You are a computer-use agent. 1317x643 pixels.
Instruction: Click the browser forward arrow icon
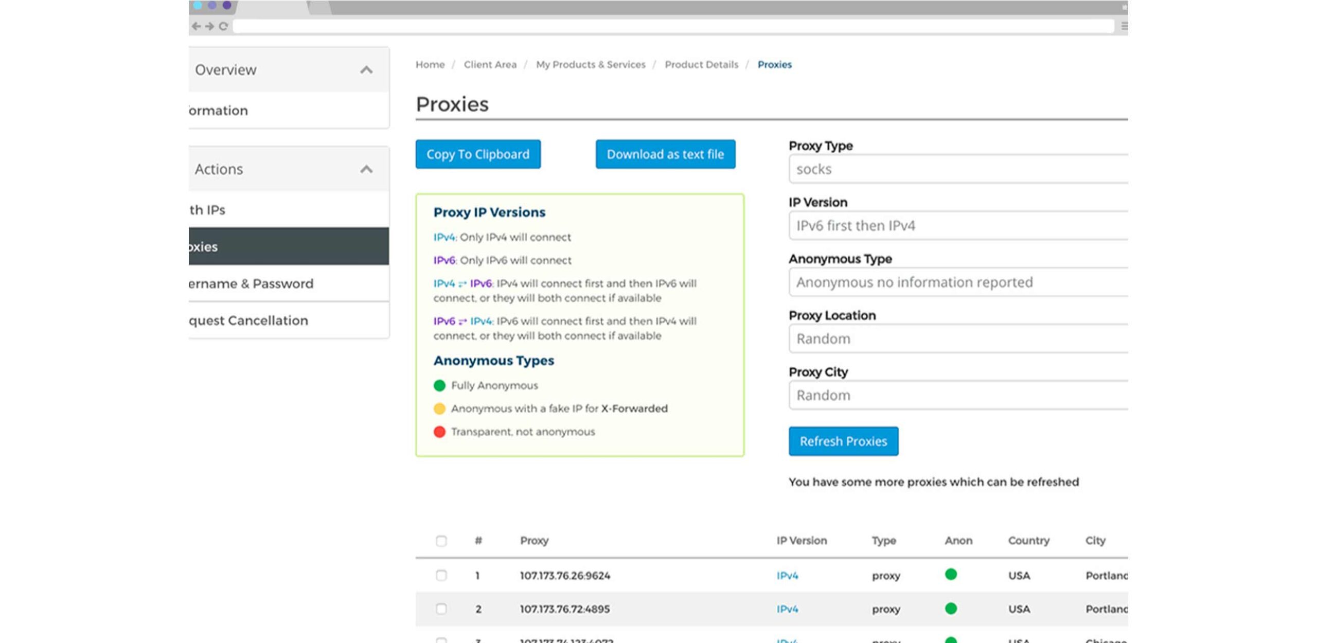click(x=209, y=26)
